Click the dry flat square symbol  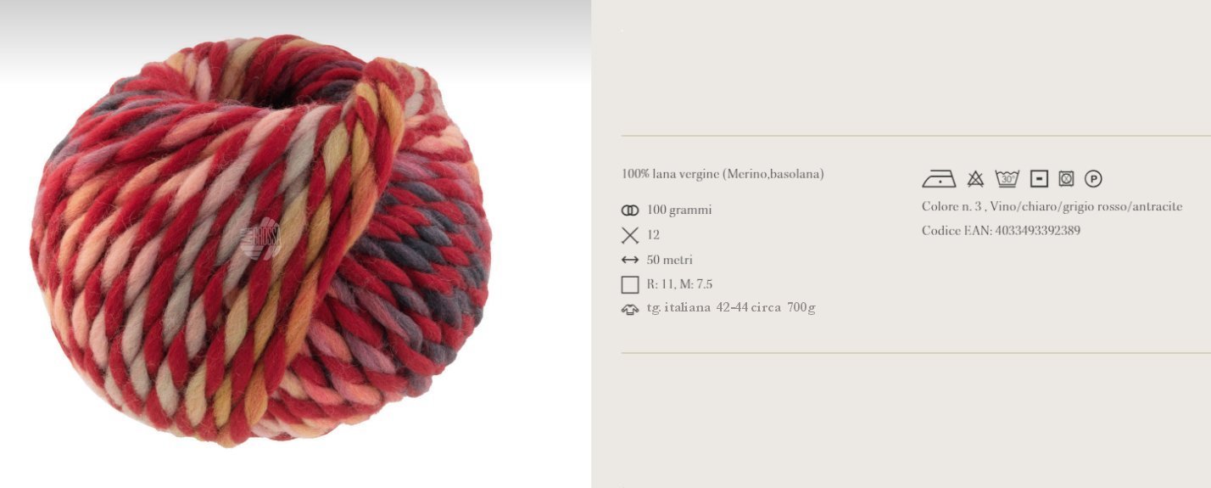pos(1039,178)
